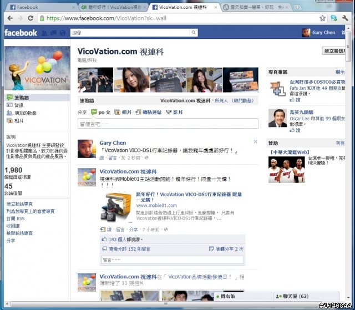
Task: Close the first Facebook tab
Action: (73, 7)
